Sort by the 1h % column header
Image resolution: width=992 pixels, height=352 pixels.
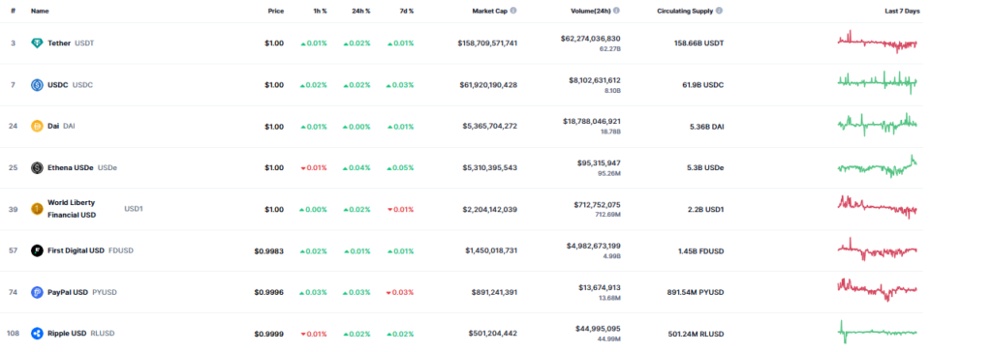click(x=320, y=11)
